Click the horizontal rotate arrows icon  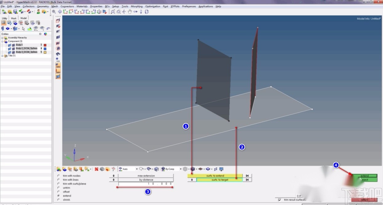(x=135, y=12)
